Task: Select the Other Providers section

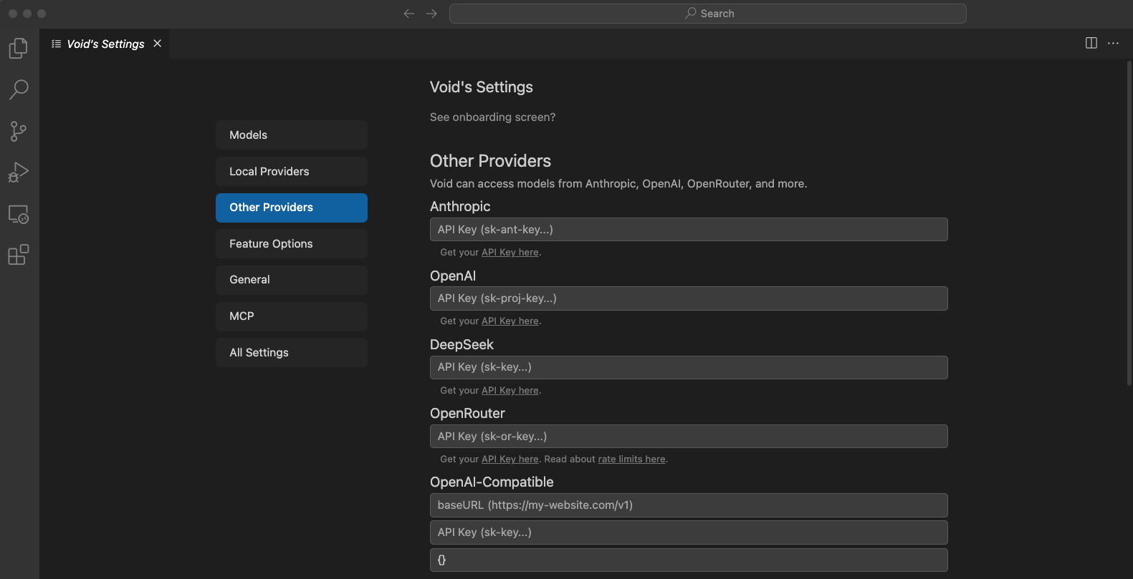Action: click(x=292, y=208)
